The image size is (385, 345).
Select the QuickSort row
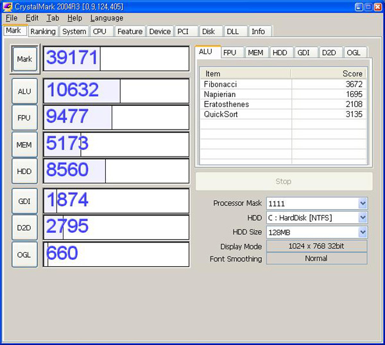pos(284,114)
